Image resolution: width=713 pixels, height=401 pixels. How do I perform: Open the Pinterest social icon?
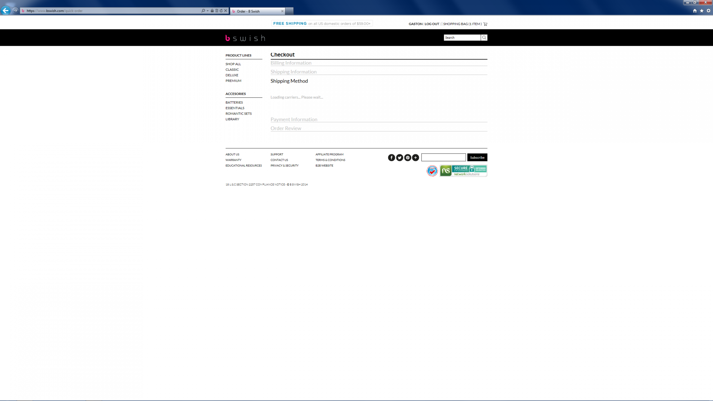(x=408, y=158)
